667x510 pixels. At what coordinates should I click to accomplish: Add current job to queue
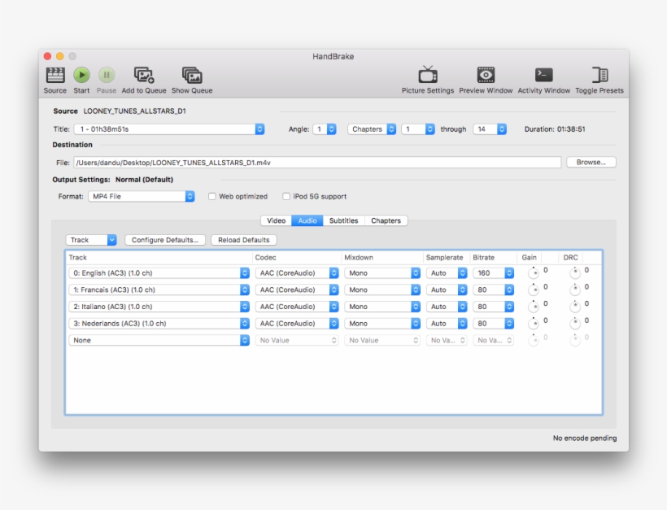(x=143, y=75)
